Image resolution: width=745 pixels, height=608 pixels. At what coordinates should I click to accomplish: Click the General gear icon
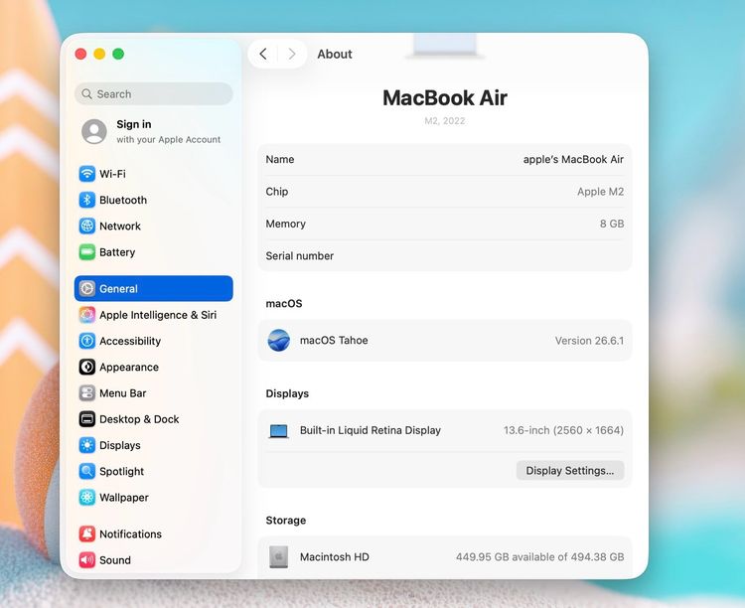pos(87,288)
